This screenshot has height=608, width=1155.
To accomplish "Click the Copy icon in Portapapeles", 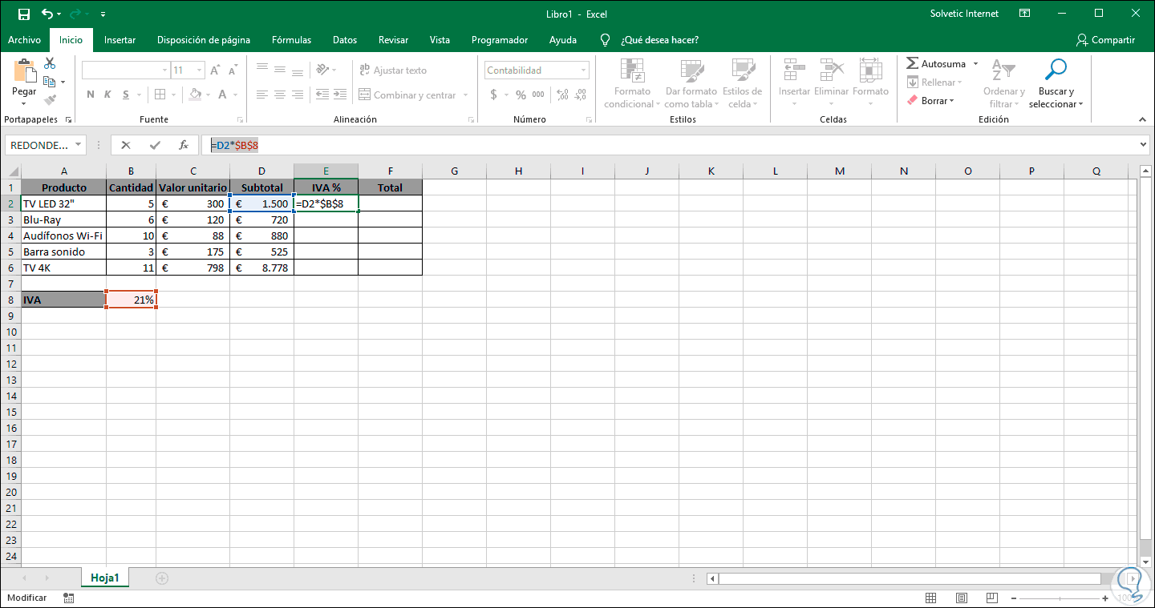I will (x=50, y=82).
